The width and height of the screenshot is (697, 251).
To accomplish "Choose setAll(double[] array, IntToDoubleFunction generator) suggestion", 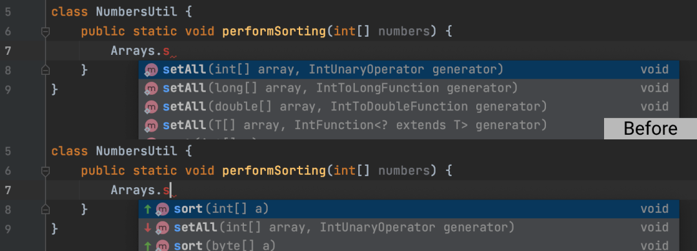I will coord(409,107).
